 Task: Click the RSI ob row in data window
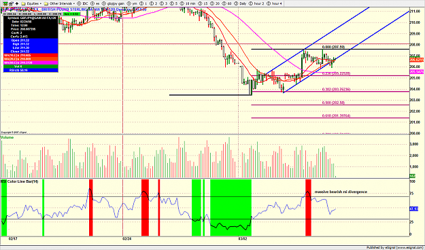(31, 70)
